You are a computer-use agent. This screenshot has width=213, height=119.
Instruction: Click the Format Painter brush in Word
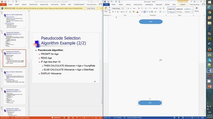point(109,13)
